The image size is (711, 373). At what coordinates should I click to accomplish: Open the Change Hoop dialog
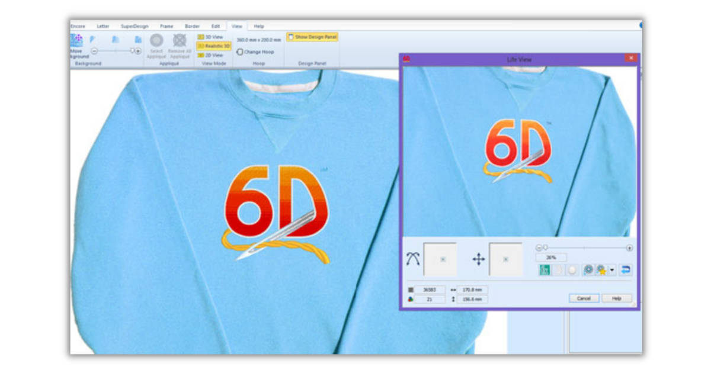(255, 51)
